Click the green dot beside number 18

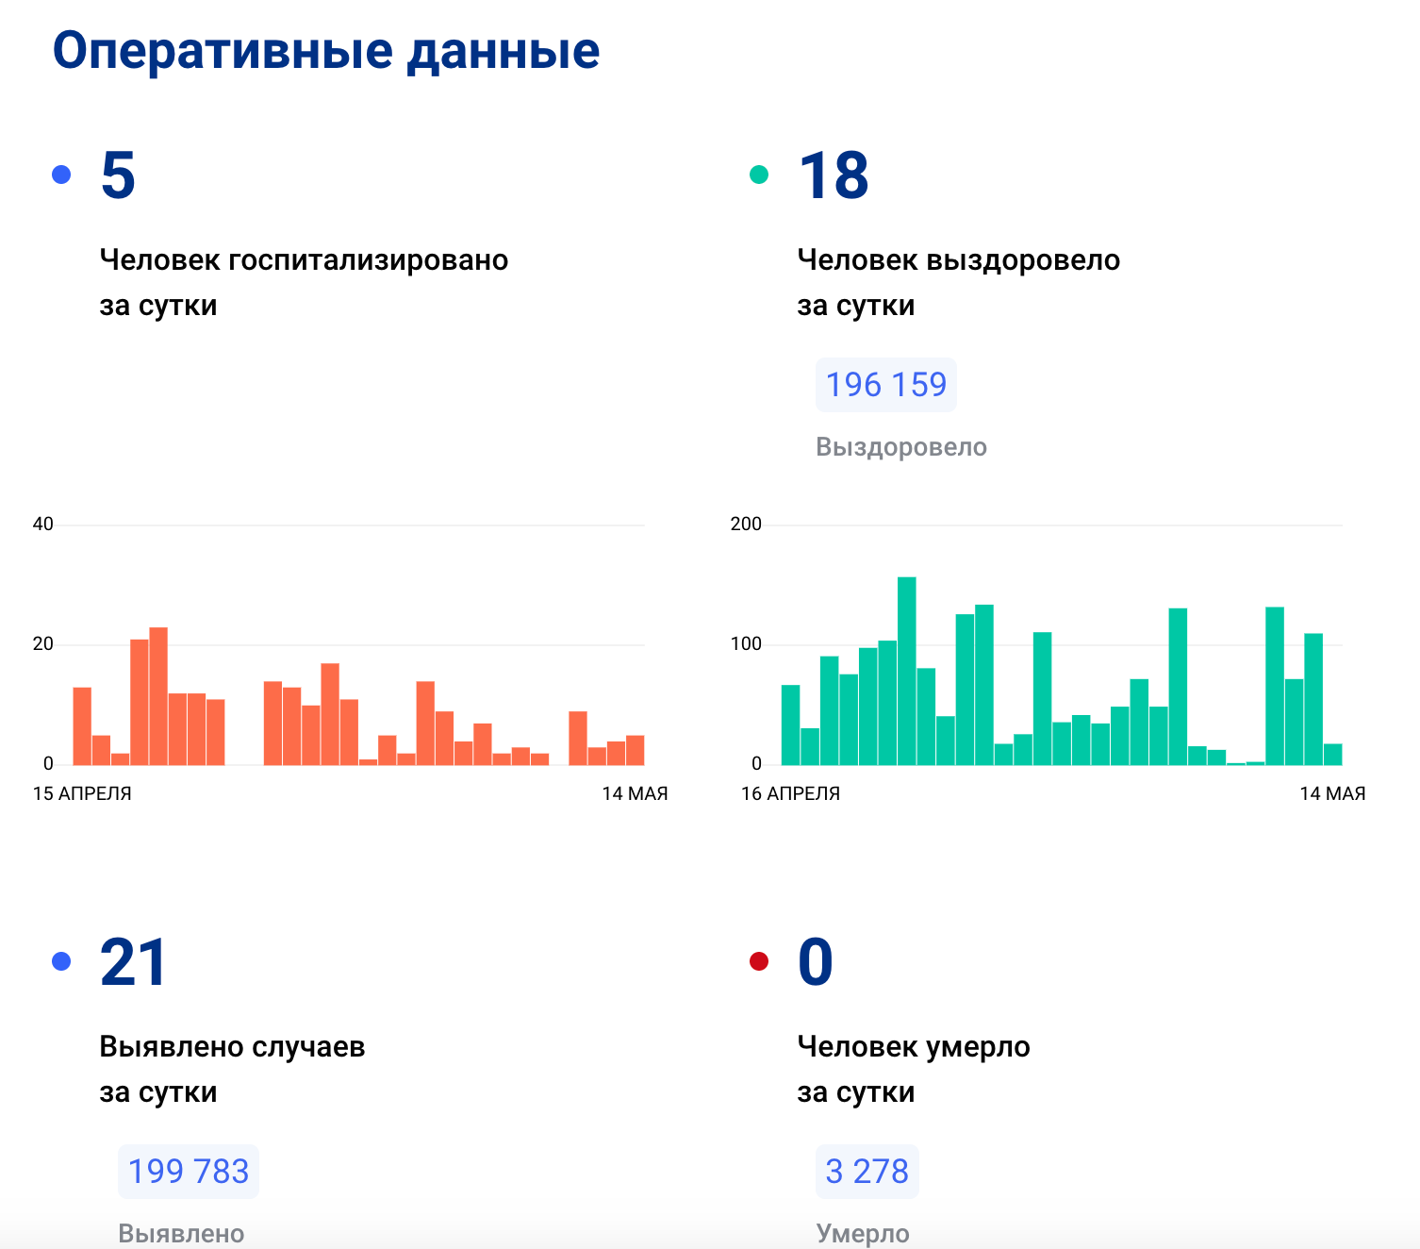(759, 175)
